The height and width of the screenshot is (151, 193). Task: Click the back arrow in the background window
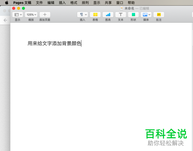pyautogui.click(x=5, y=20)
